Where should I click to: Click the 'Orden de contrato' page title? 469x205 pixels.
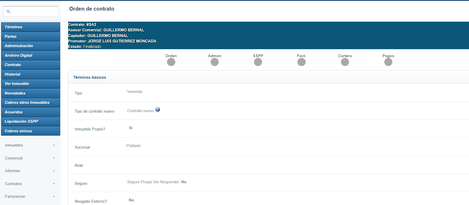[x=92, y=9]
